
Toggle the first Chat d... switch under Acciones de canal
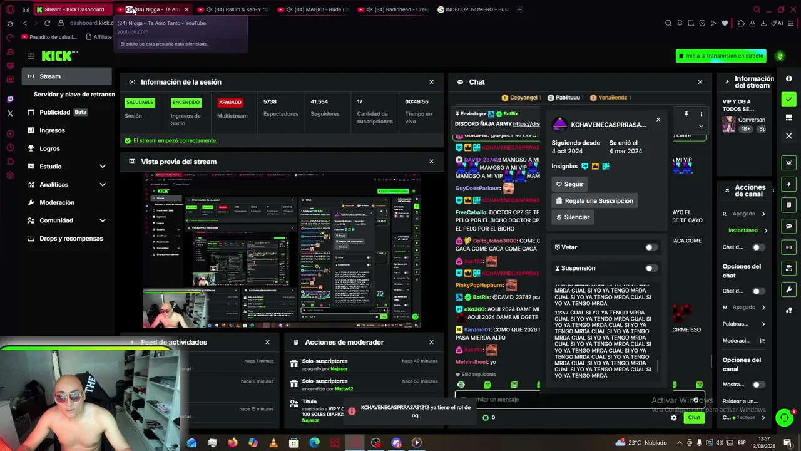pos(758,247)
